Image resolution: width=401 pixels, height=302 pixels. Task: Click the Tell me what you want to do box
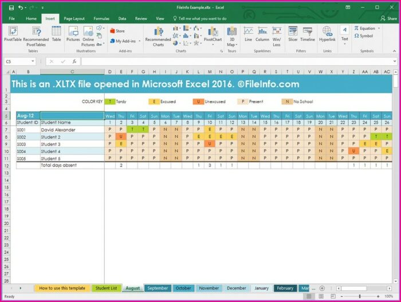[x=200, y=18]
